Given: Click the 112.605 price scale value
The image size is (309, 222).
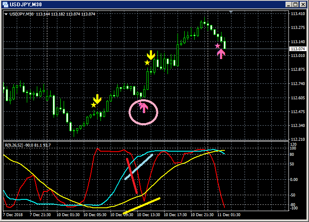Looking at the screenshot, I should tap(298, 98).
